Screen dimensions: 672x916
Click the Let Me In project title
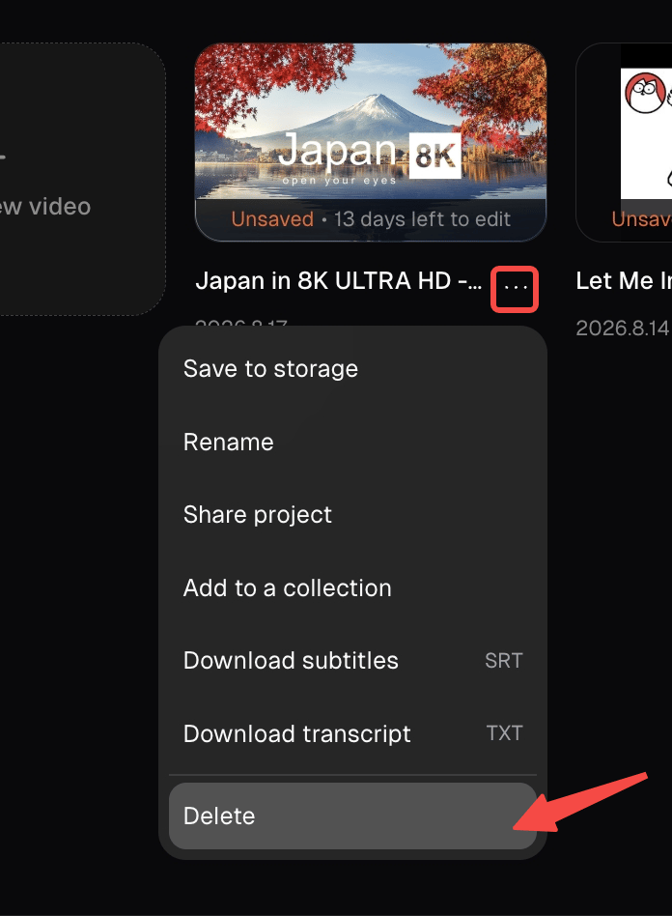tap(624, 281)
